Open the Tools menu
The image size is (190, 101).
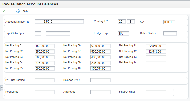pyautogui.click(x=24, y=11)
